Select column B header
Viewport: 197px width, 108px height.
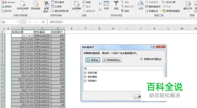coord(22,28)
